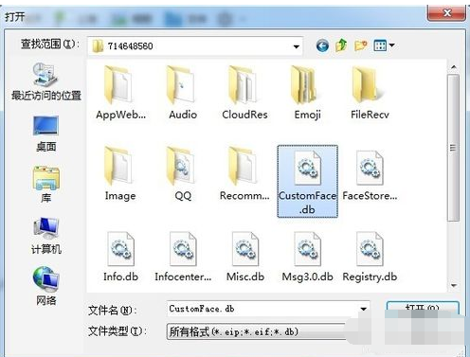Select the CloudRes folder
This screenshot has height=357, width=470.
pos(244,93)
